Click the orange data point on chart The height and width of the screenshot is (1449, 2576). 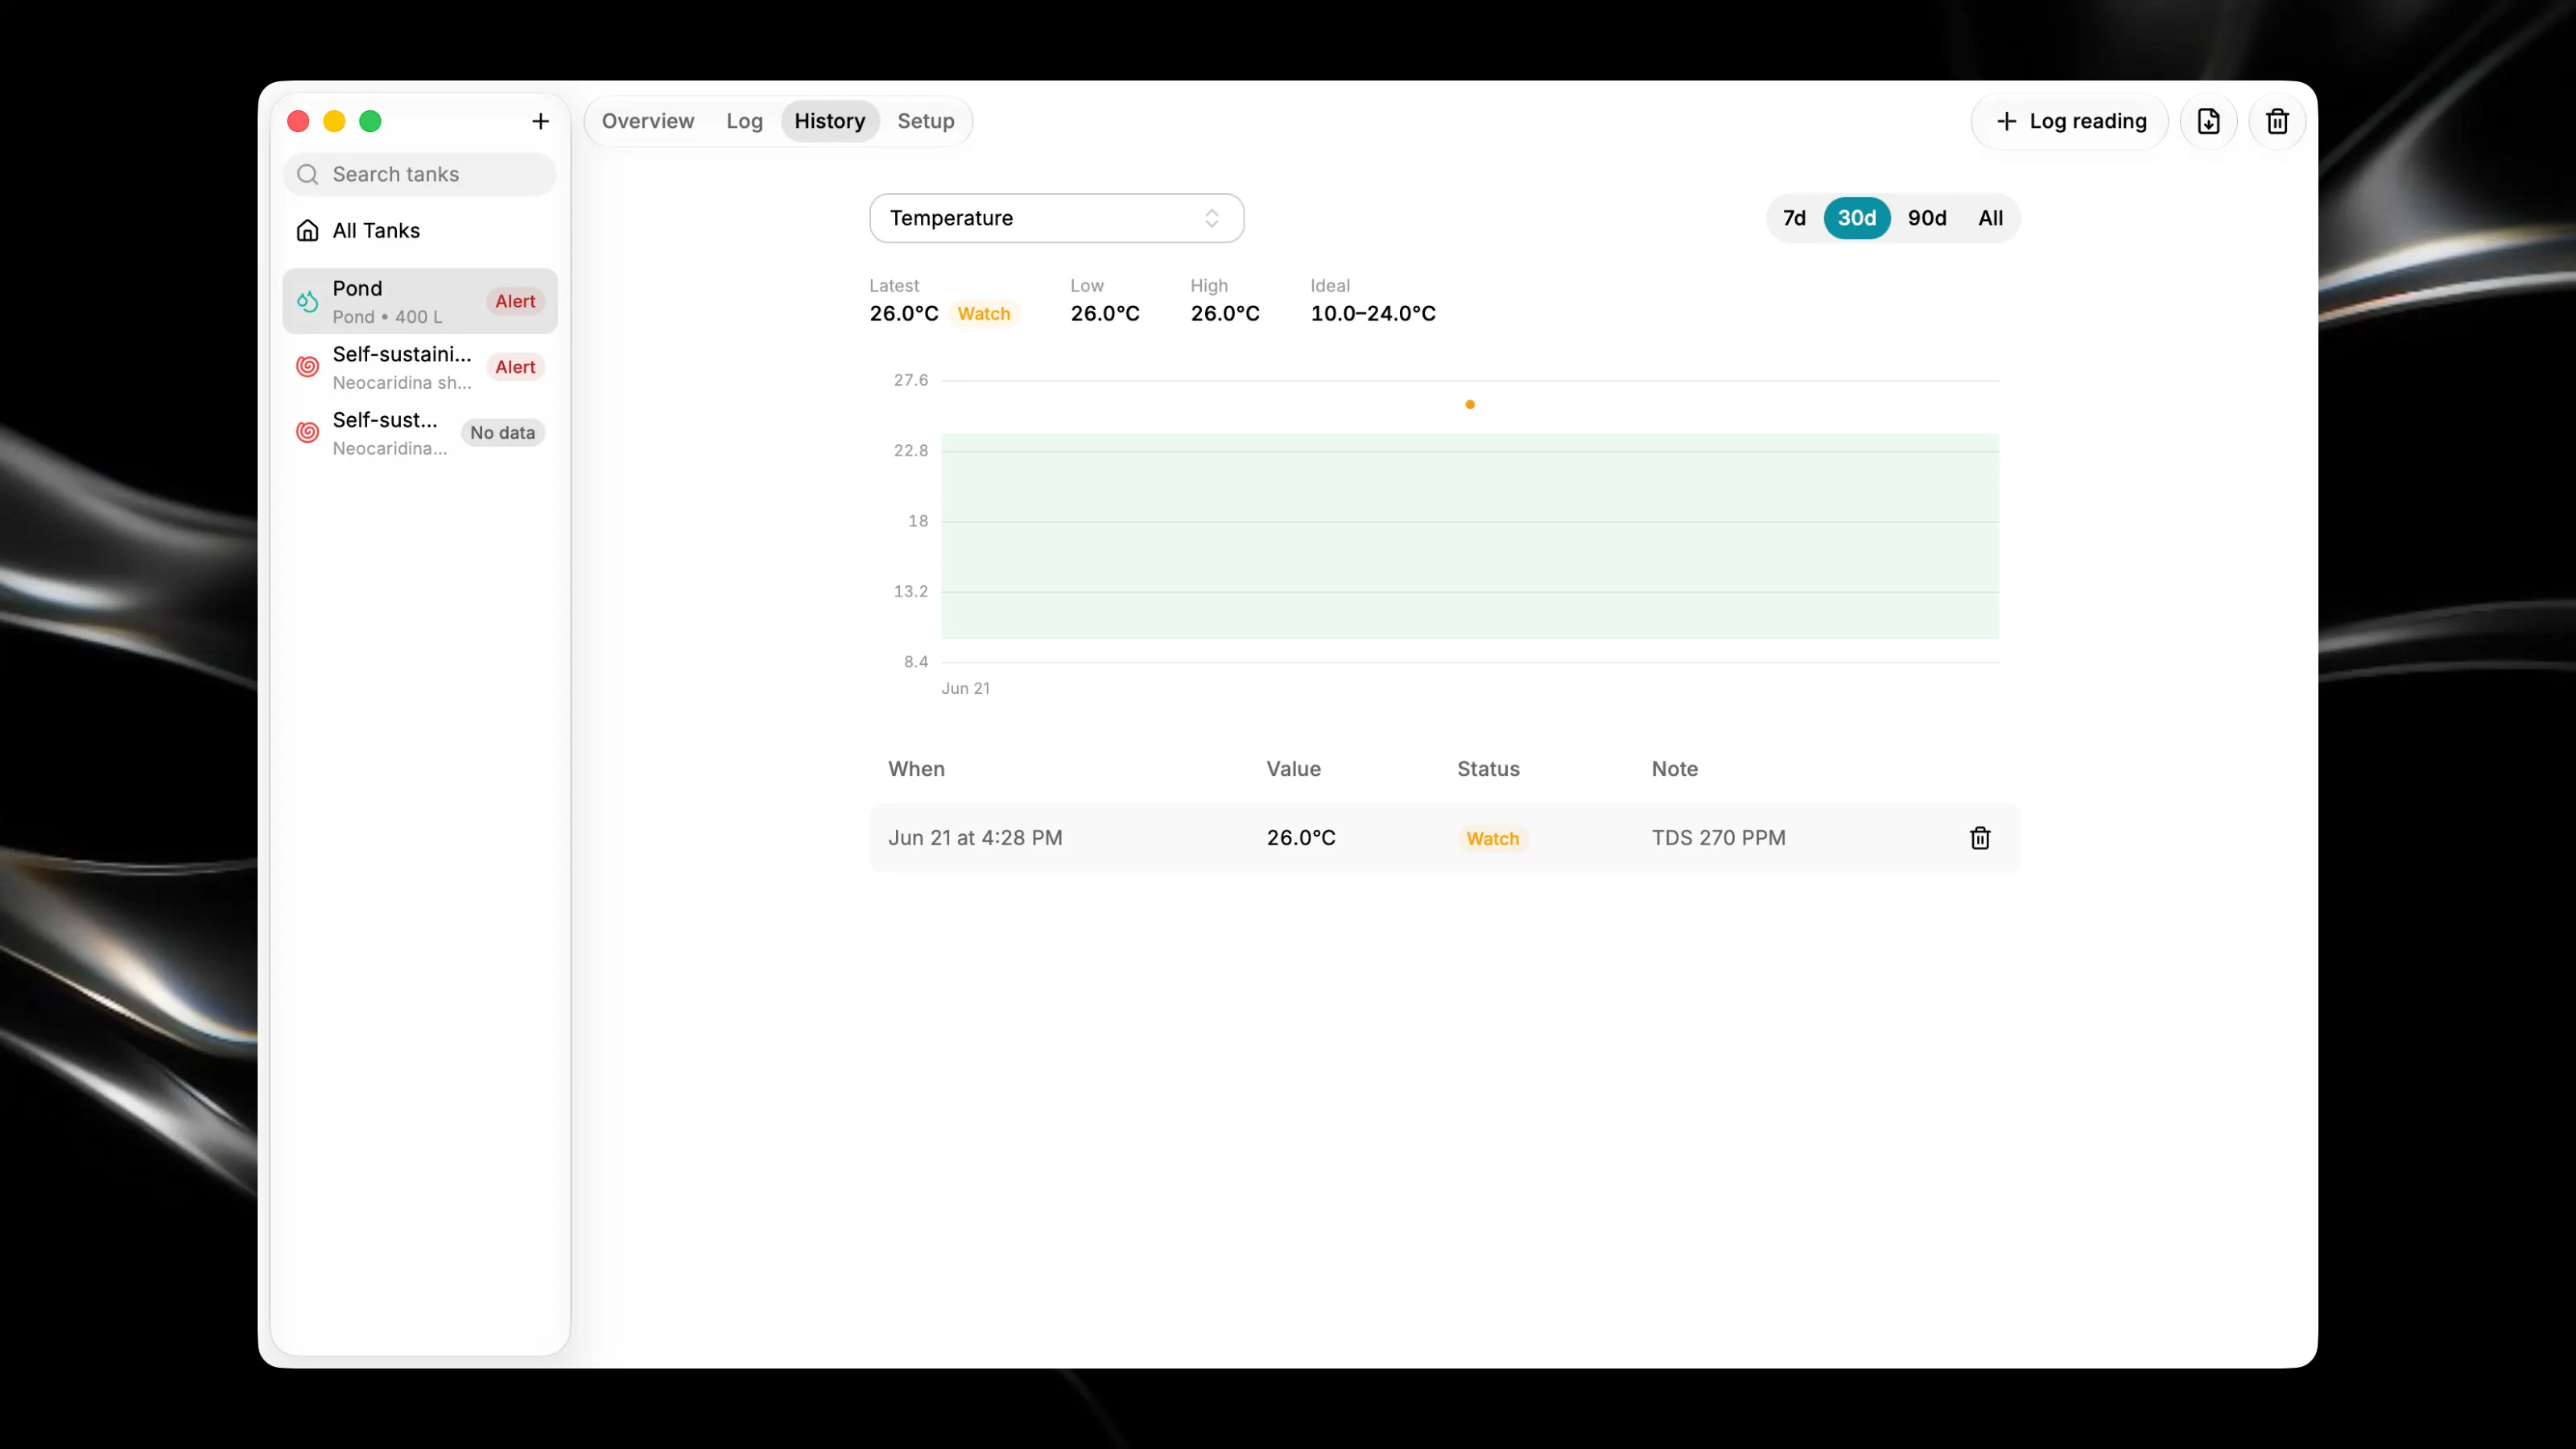pyautogui.click(x=1469, y=404)
